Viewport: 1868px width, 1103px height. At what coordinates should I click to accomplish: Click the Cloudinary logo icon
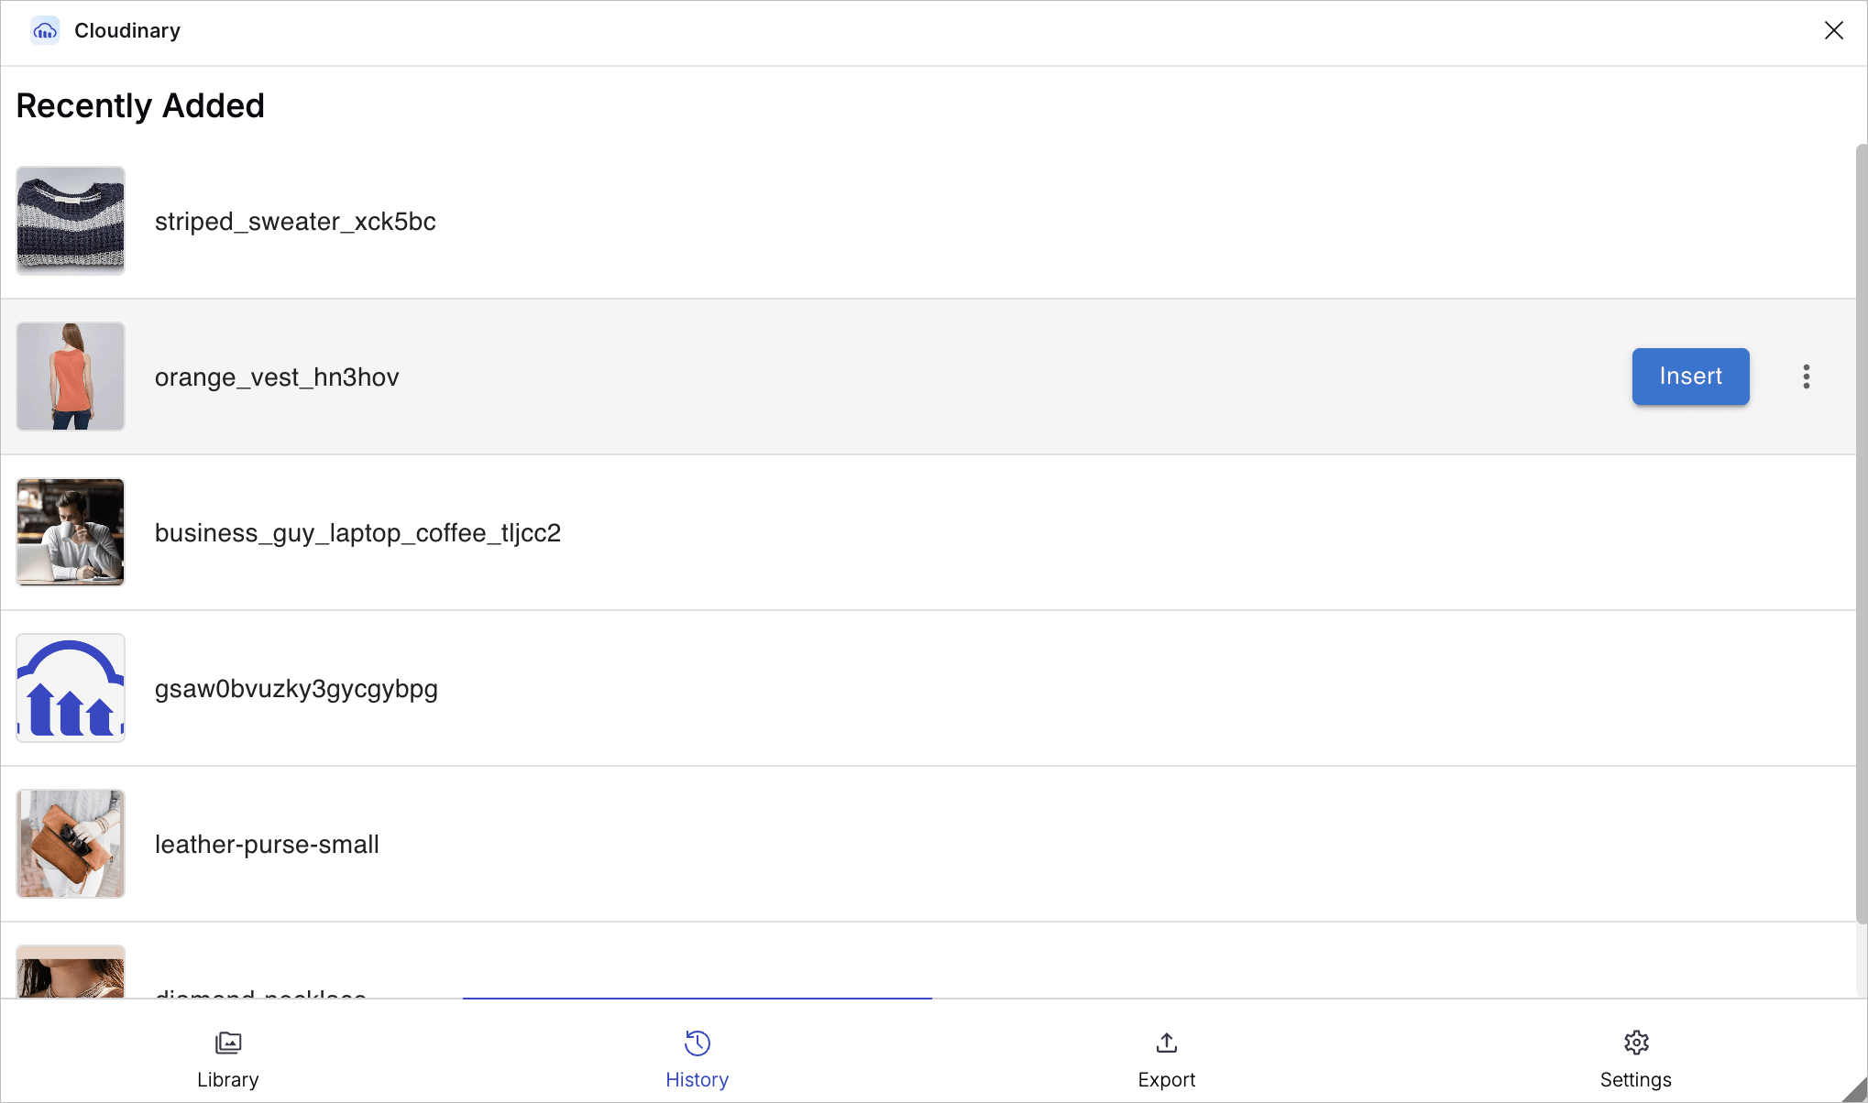click(x=45, y=31)
